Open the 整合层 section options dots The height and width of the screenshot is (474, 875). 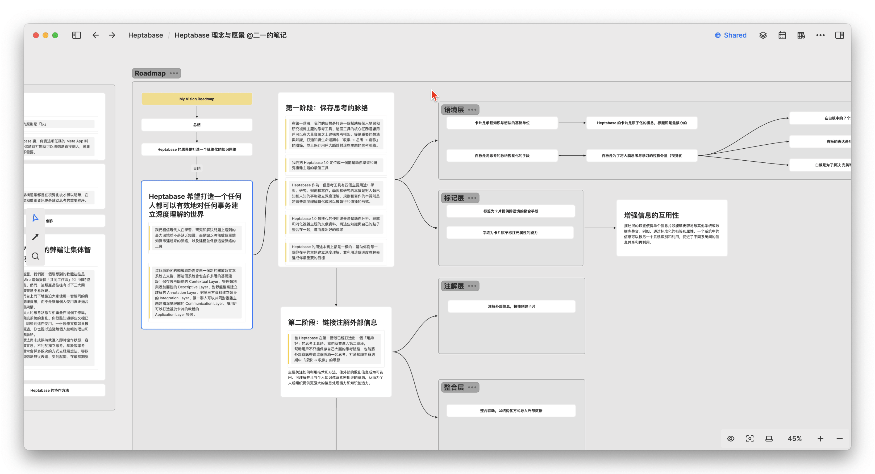click(x=472, y=387)
